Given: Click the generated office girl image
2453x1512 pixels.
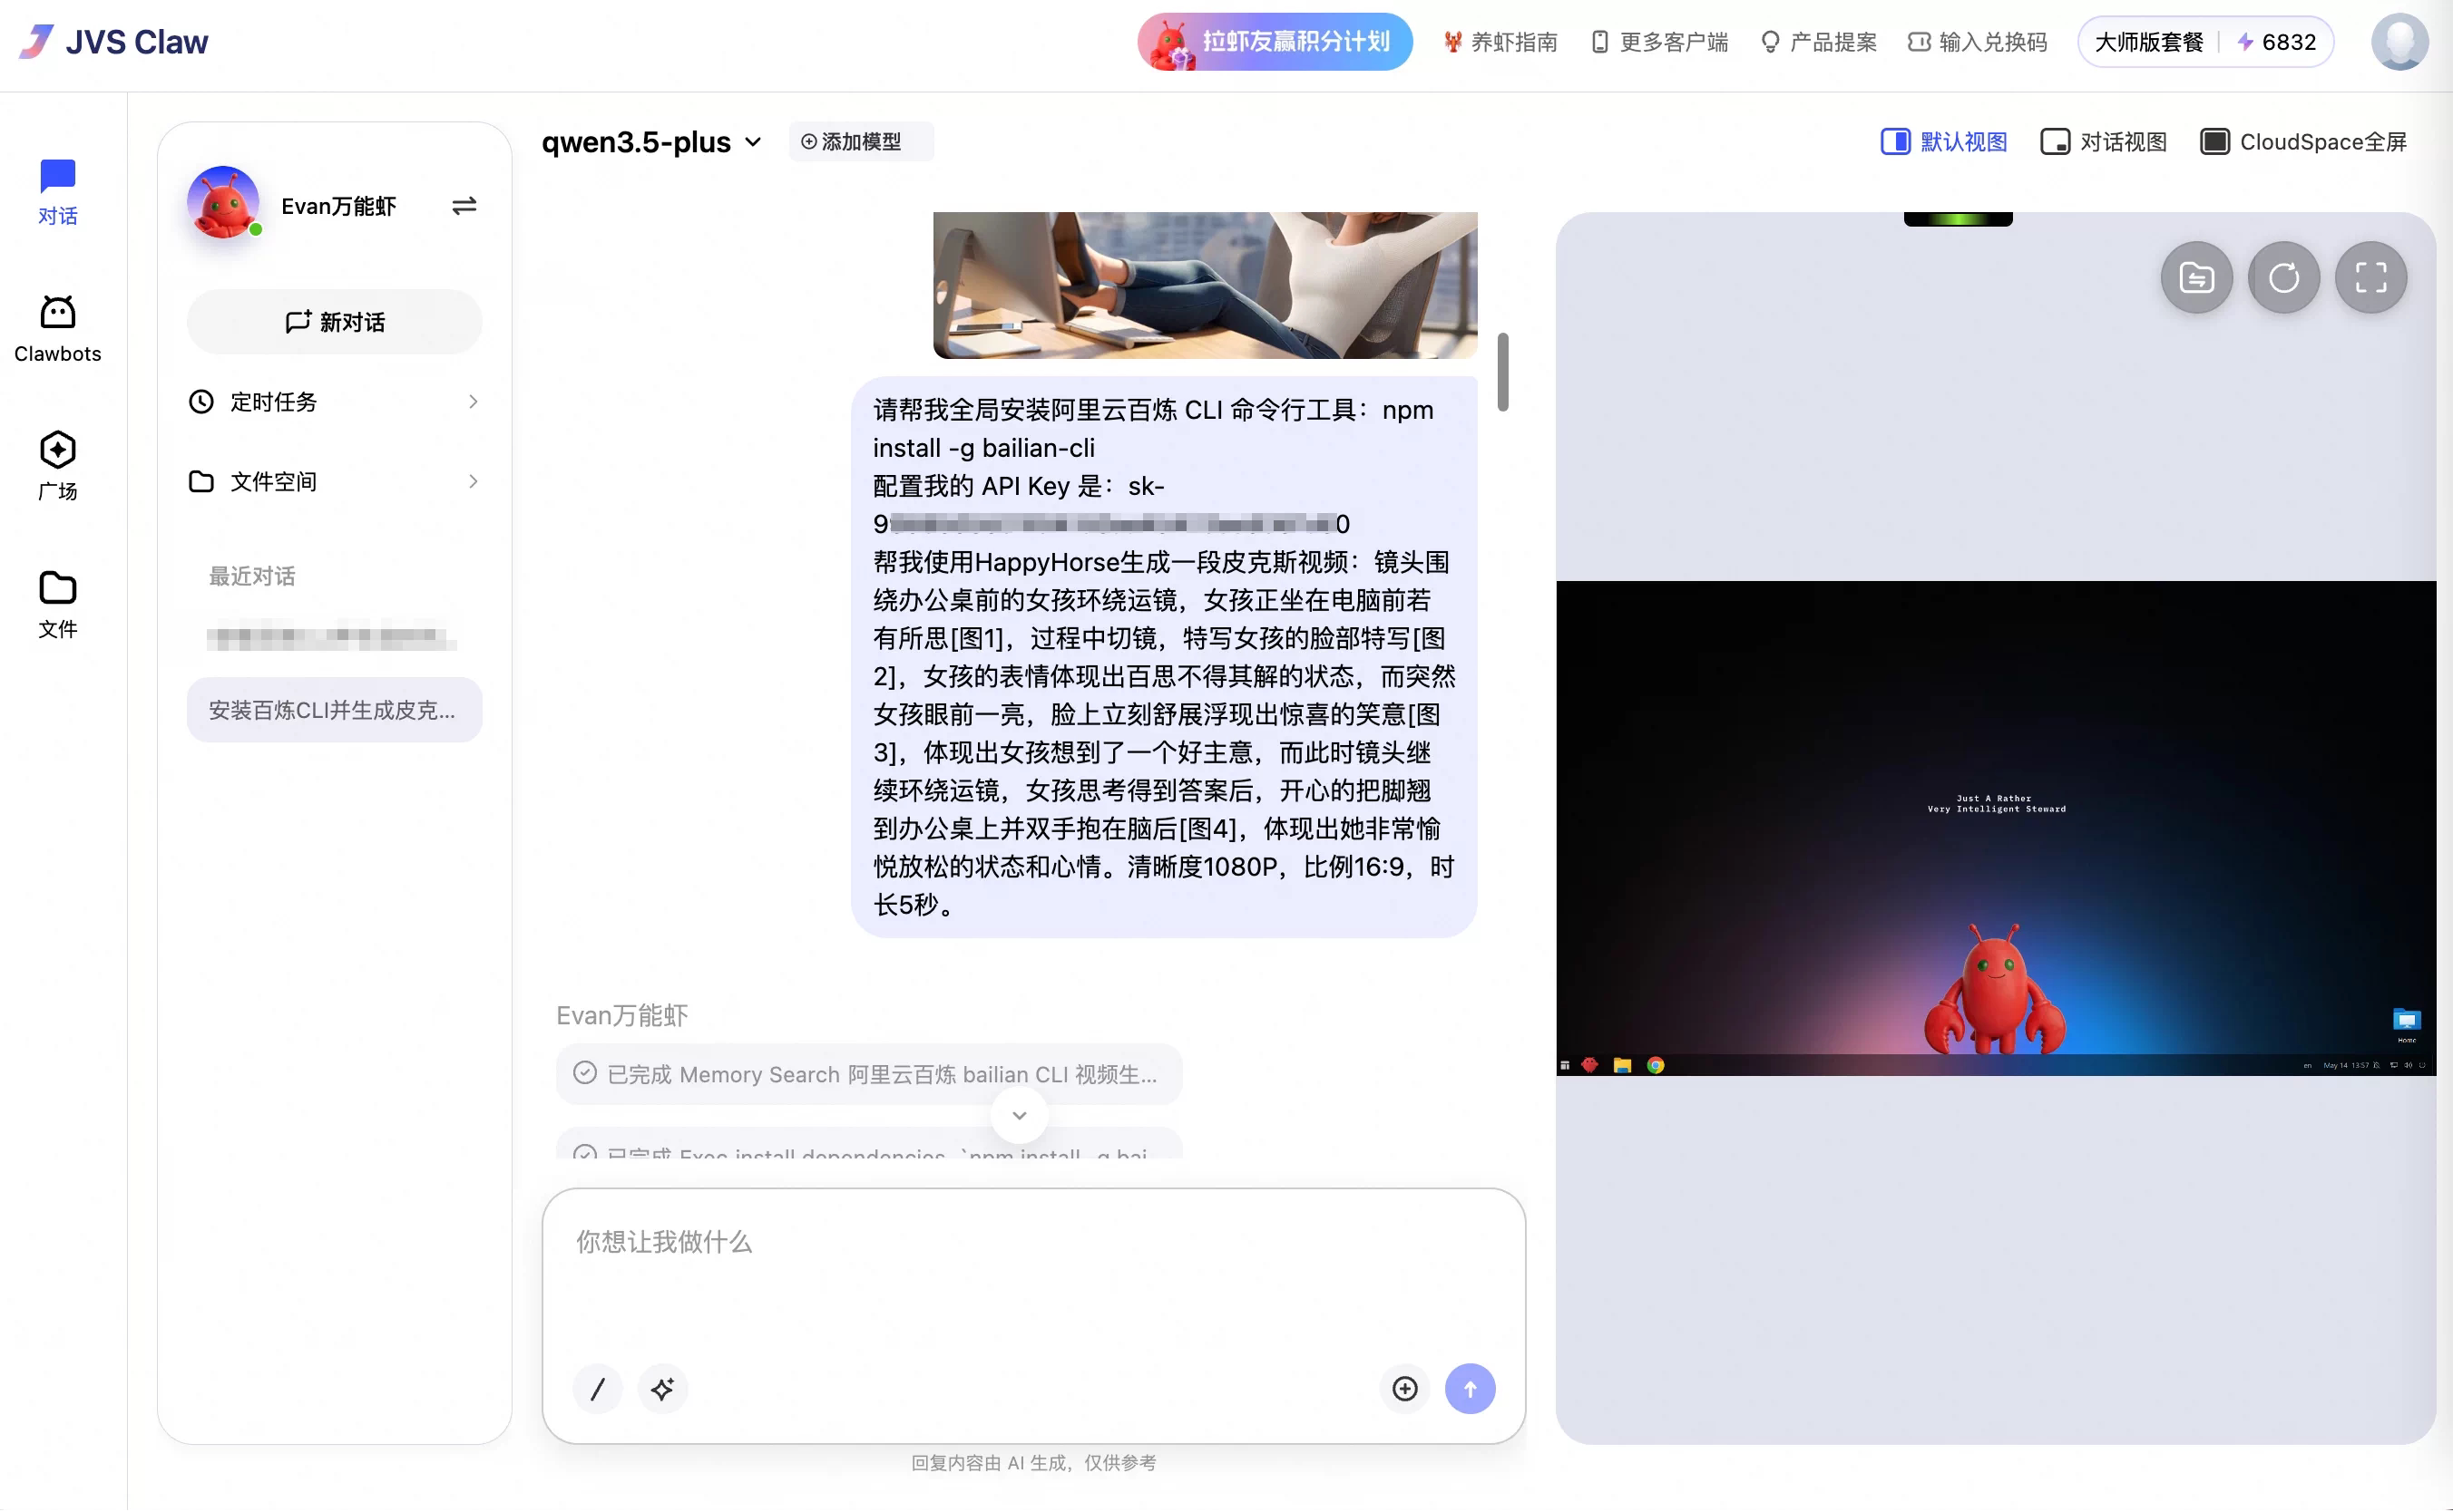Looking at the screenshot, I should click(x=1205, y=285).
